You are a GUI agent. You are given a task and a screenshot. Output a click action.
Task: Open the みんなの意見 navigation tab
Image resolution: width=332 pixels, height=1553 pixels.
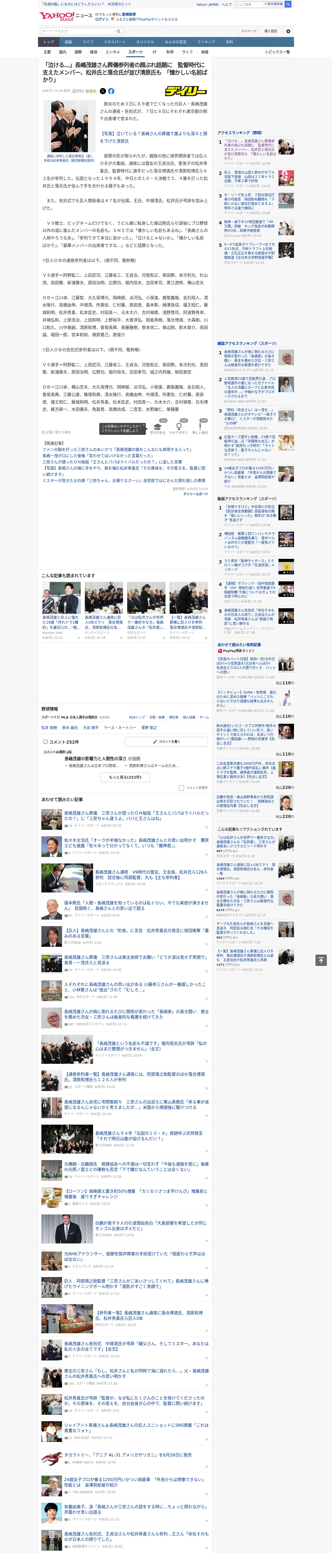(176, 42)
